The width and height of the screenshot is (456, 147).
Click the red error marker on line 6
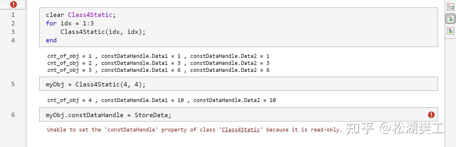[431, 115]
